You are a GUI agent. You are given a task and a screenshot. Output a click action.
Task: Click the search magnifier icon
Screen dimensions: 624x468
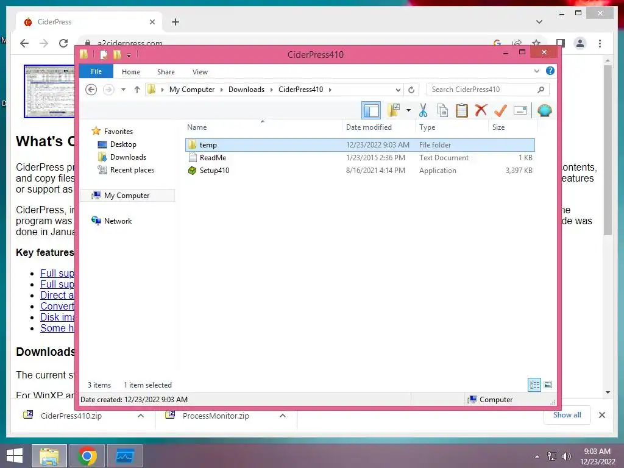tap(541, 90)
